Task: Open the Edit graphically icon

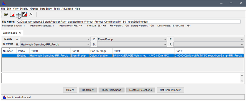Action: pyautogui.click(x=25, y=14)
